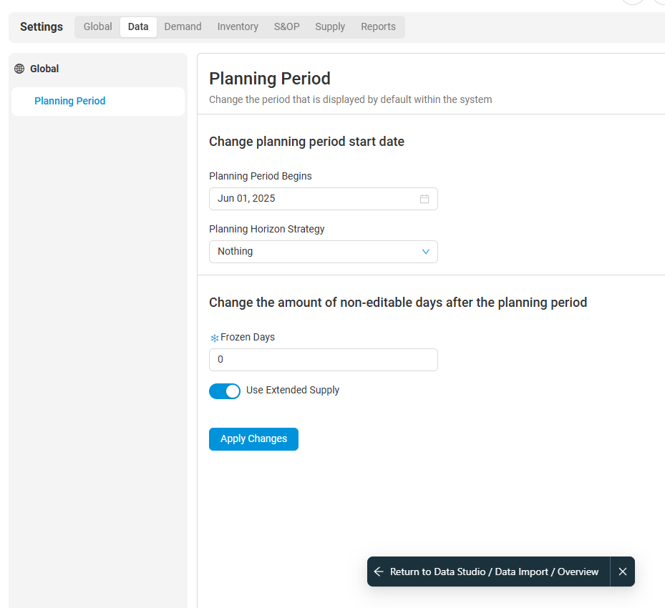Click the Planning Period Begins date field
Viewport: 665px width, 608px height.
[315, 199]
